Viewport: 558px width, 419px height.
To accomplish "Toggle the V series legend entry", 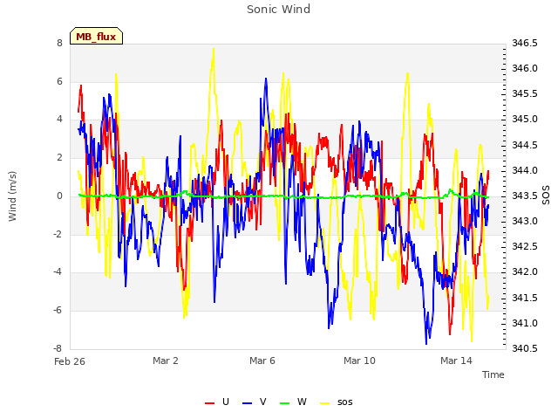I will click(x=254, y=402).
